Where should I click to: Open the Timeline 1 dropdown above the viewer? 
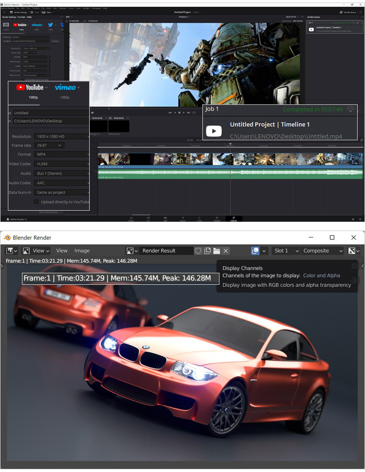184,17
